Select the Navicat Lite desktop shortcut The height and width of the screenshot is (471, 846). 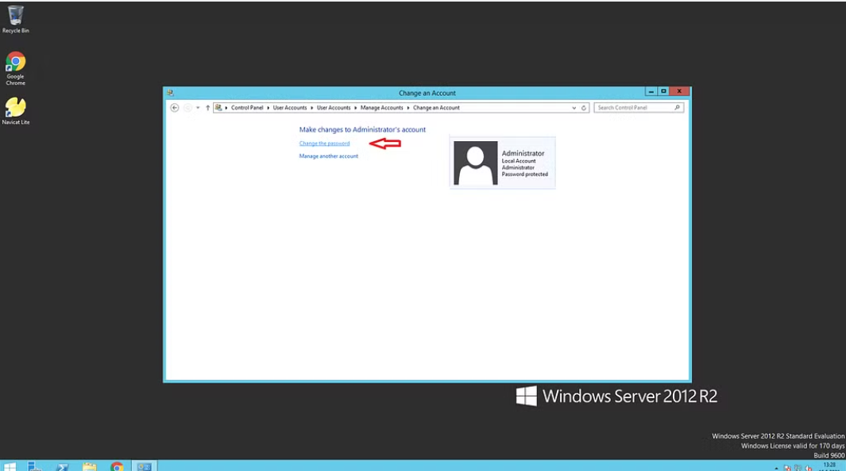click(16, 111)
